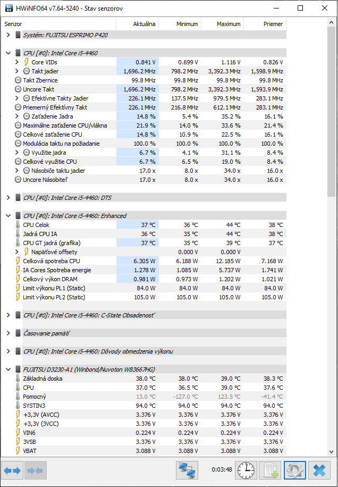338x487 pixels.
Task: Click the Aktuálna column header
Action: (x=138, y=24)
